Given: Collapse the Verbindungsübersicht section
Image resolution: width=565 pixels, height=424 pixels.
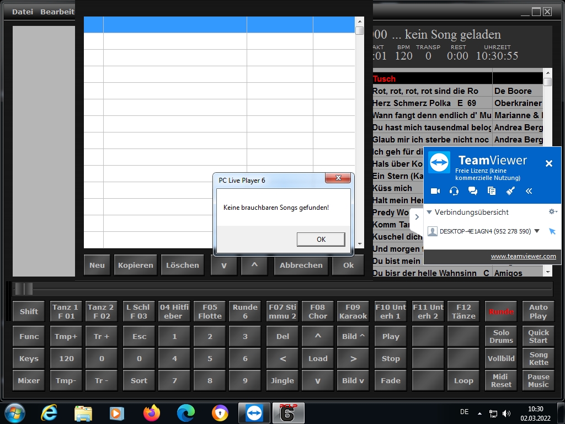Looking at the screenshot, I should pos(429,212).
